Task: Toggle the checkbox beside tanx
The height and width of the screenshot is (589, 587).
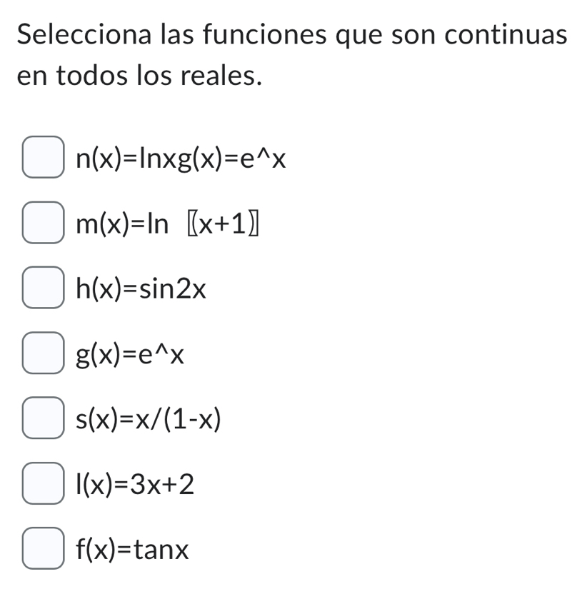Action: [x=43, y=548]
